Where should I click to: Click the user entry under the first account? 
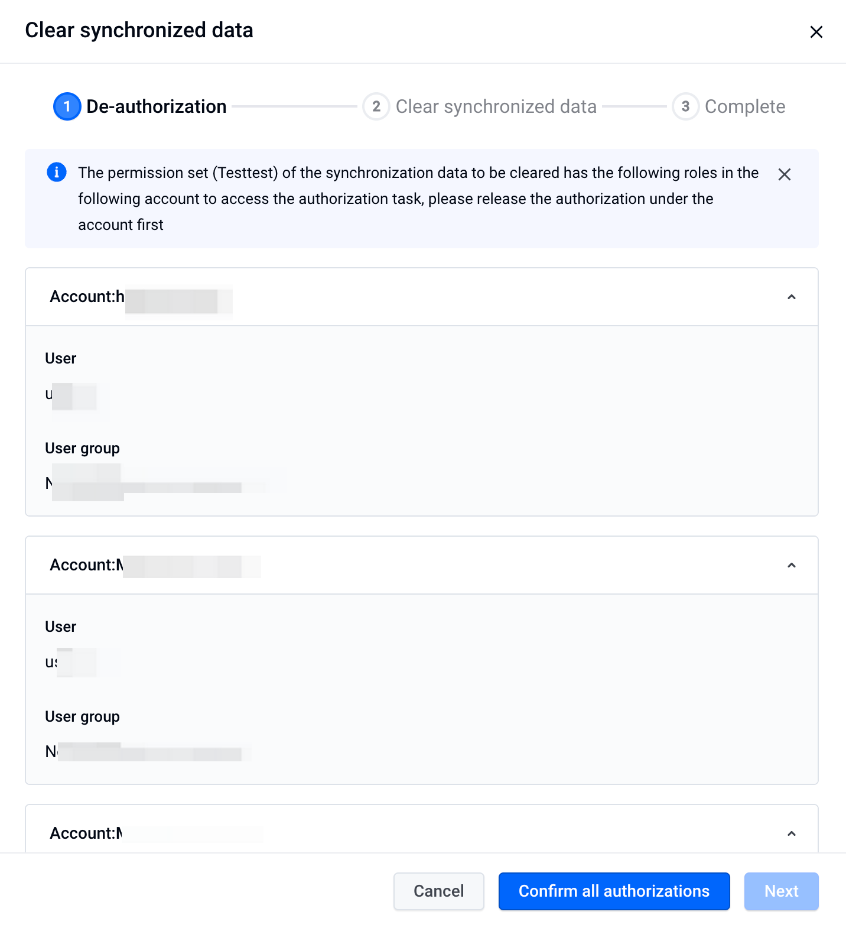click(71, 394)
